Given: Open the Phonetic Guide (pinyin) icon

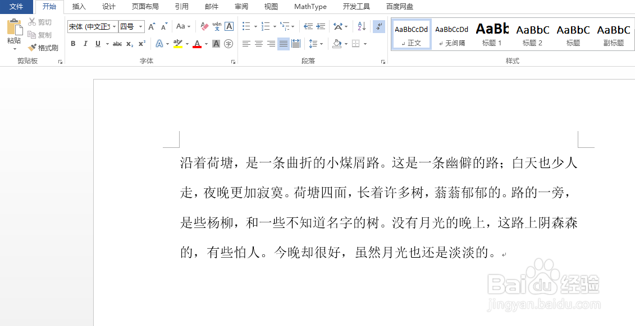Looking at the screenshot, I should click(216, 26).
